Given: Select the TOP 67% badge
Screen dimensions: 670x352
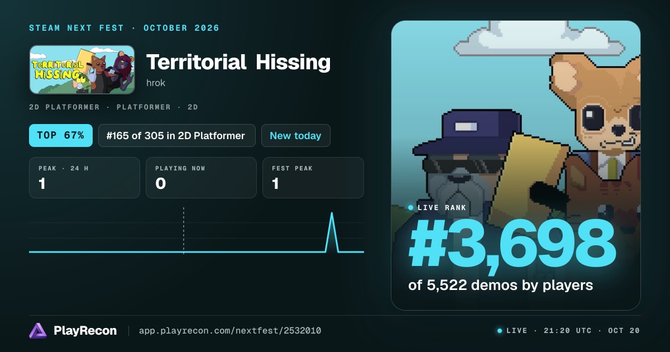Looking at the screenshot, I should point(61,135).
